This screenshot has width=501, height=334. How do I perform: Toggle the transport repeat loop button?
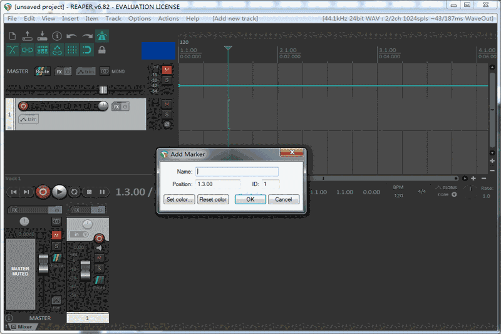(x=75, y=192)
